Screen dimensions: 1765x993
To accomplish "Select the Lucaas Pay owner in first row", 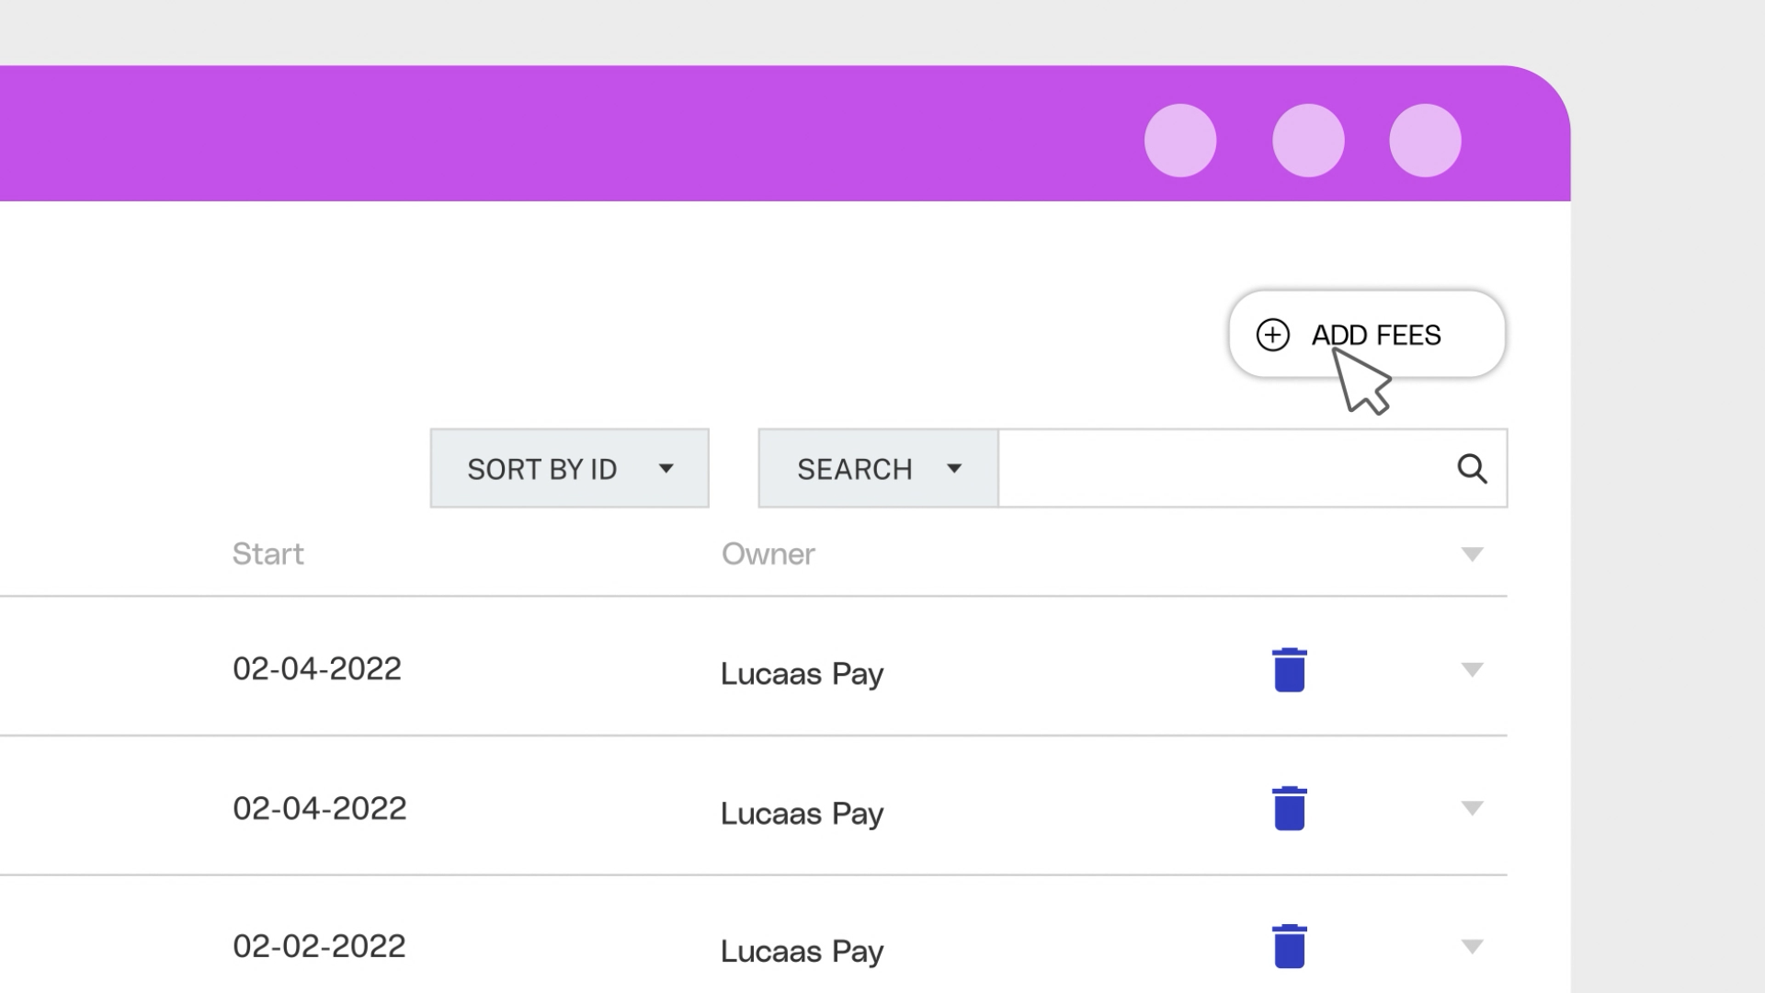I will tap(802, 674).
